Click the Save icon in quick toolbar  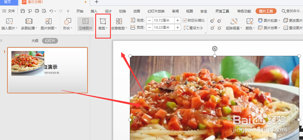point(23,11)
